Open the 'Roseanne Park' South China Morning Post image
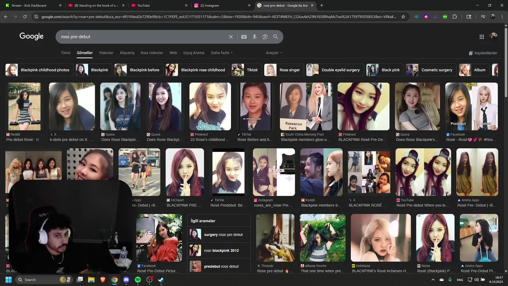 click(306, 106)
